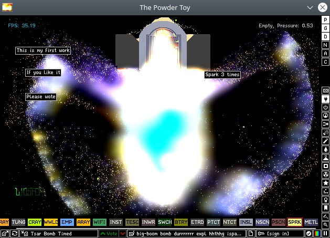The height and width of the screenshot is (238, 330).
Task: Downvote the save with the red arrow
Action: click(123, 234)
